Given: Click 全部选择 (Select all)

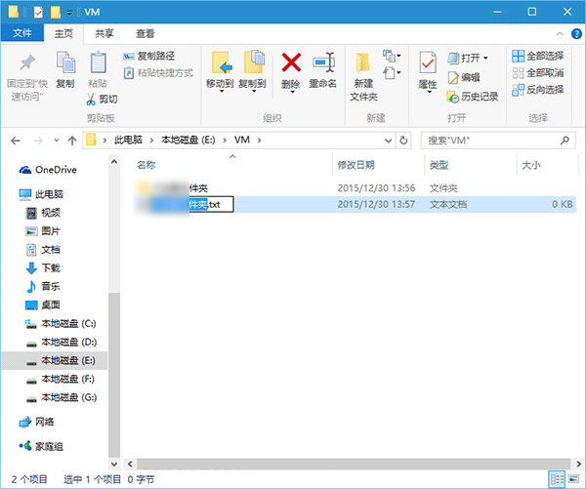Looking at the screenshot, I should coord(538,56).
